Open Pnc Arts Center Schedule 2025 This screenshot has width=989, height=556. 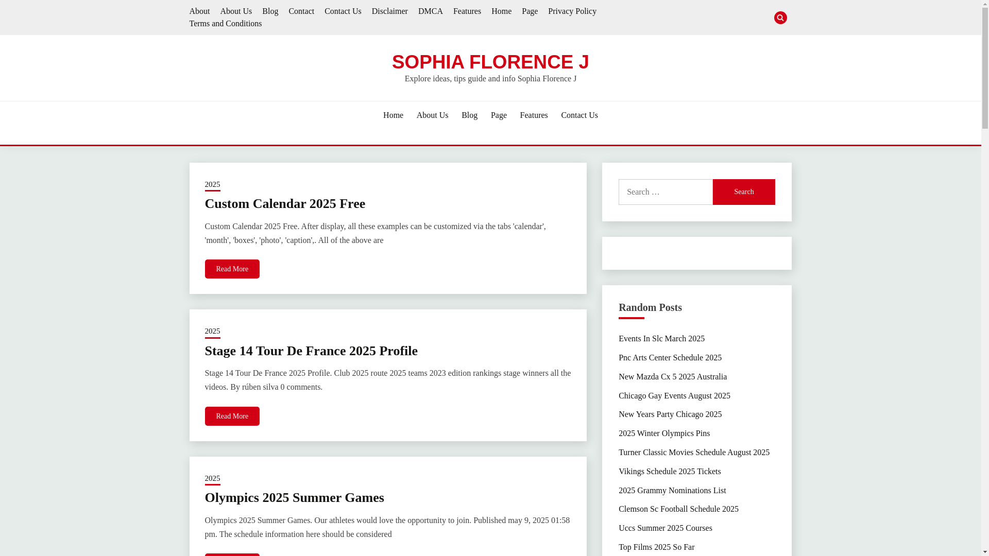670,358
